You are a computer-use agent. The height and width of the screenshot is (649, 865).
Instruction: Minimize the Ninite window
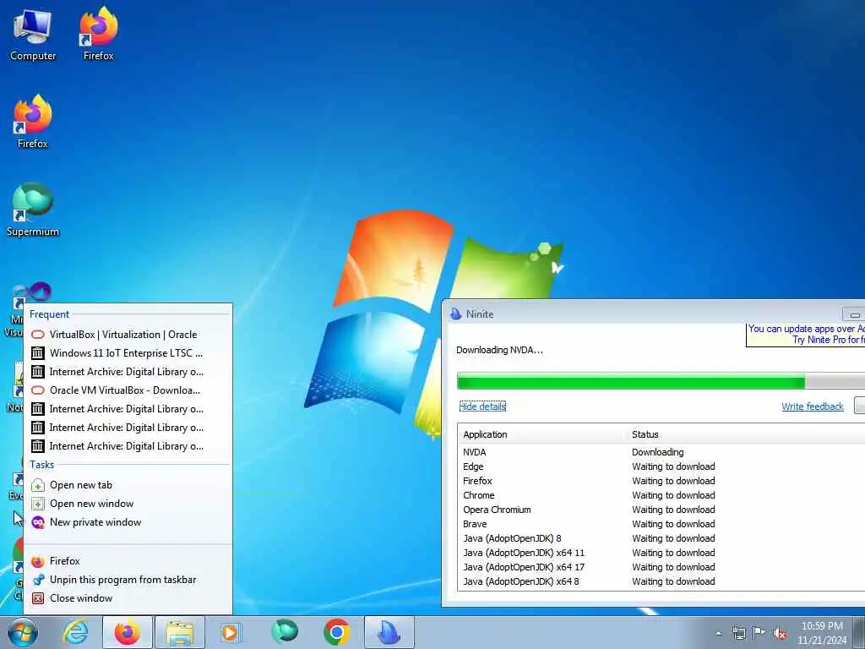tap(854, 314)
